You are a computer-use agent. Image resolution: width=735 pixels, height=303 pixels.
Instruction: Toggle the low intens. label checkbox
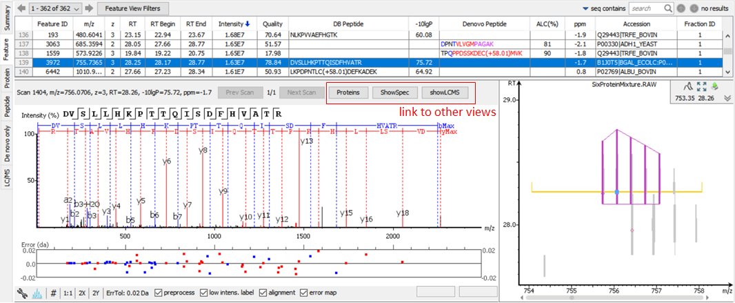203,293
